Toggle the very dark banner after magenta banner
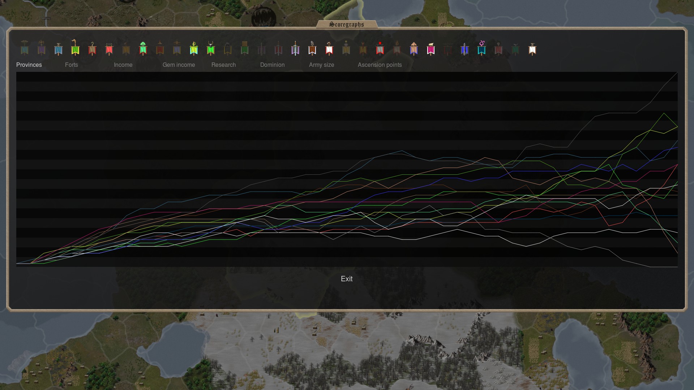The height and width of the screenshot is (390, 694). [448, 49]
